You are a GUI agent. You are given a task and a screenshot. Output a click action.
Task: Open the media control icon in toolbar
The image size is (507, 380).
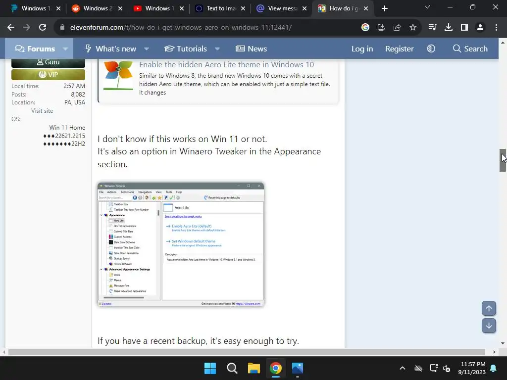[x=432, y=28]
